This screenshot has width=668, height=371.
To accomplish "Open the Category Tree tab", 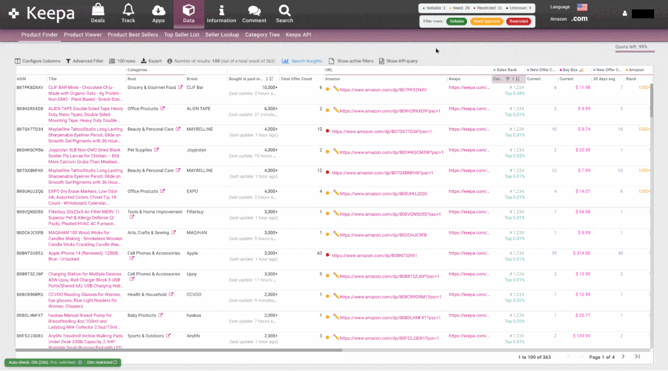I will [262, 34].
